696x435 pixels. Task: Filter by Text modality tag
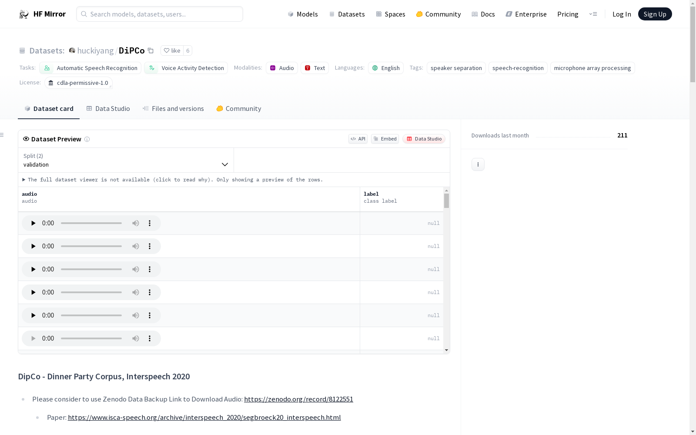pyautogui.click(x=315, y=68)
